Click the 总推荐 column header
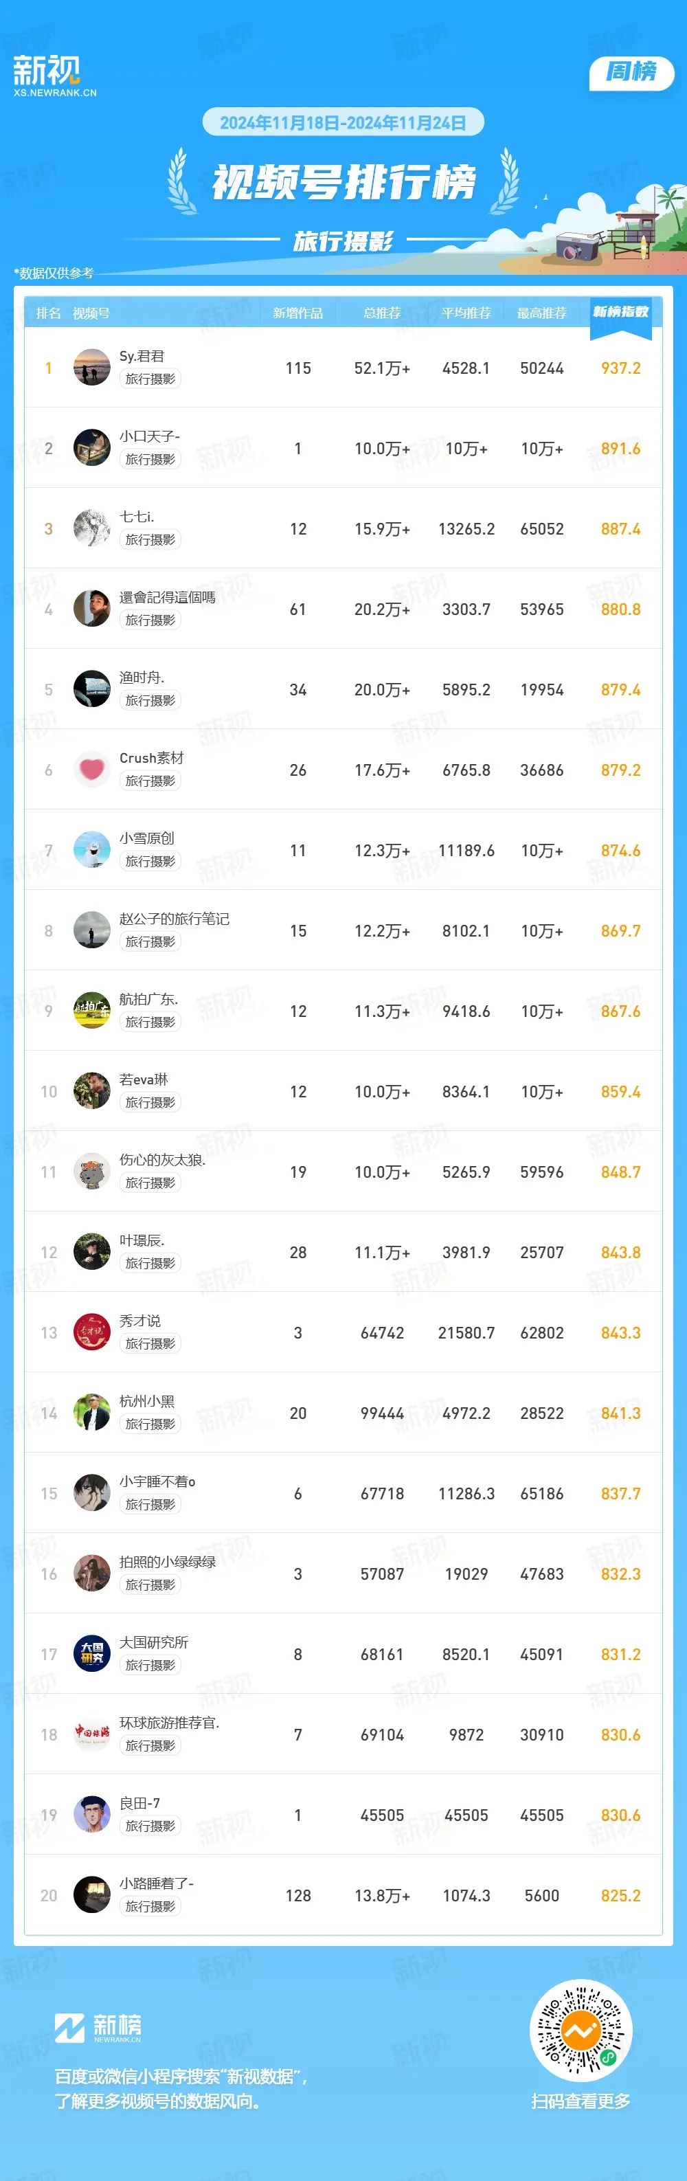 click(x=383, y=313)
